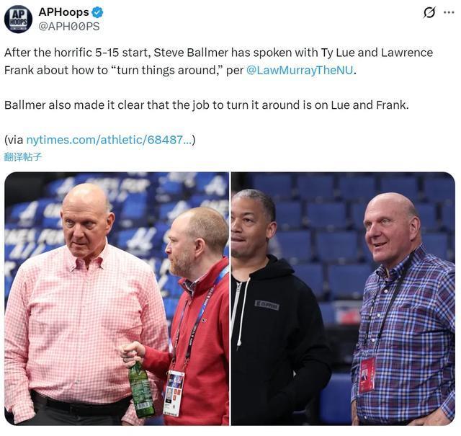The width and height of the screenshot is (461, 436).
Task: Click the APHoops profile avatar
Action: pos(18,19)
